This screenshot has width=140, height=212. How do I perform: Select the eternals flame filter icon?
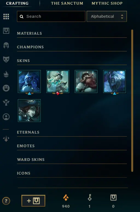click(x=6, y=74)
